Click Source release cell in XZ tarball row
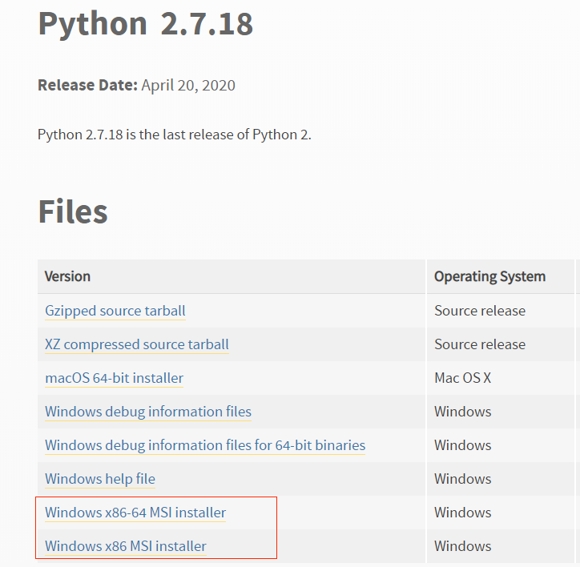The image size is (580, 567). coord(480,344)
